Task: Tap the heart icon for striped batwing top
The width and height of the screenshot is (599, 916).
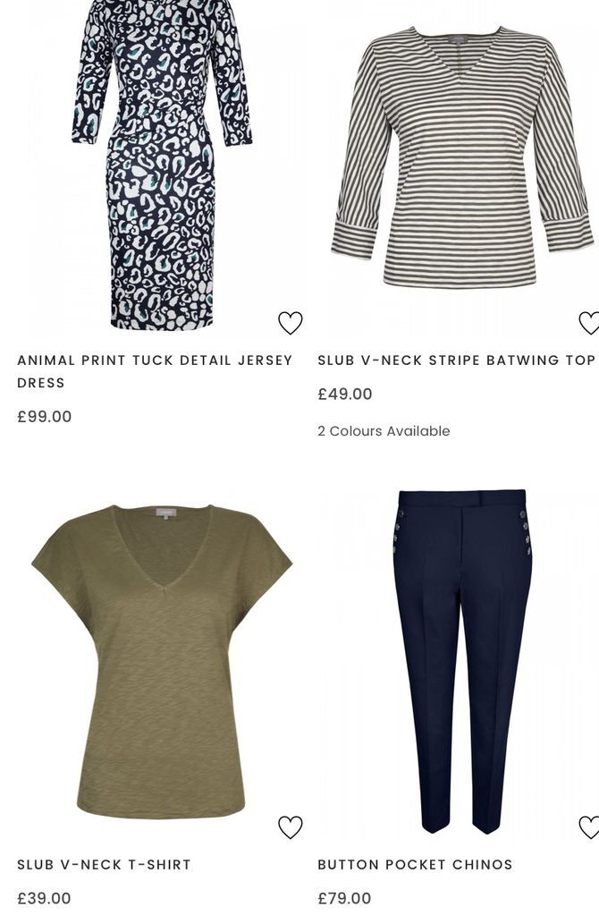Action: 588,322
